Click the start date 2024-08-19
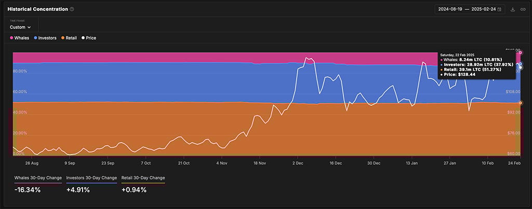The width and height of the screenshot is (532, 209). click(451, 9)
